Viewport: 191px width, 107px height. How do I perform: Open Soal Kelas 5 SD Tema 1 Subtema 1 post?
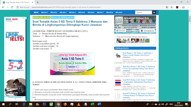(138, 55)
